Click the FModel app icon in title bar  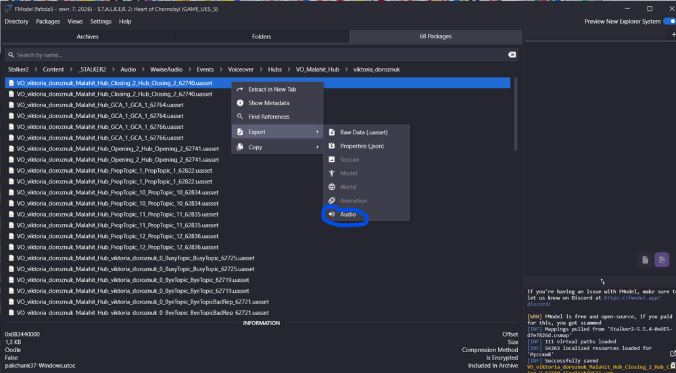[7, 9]
